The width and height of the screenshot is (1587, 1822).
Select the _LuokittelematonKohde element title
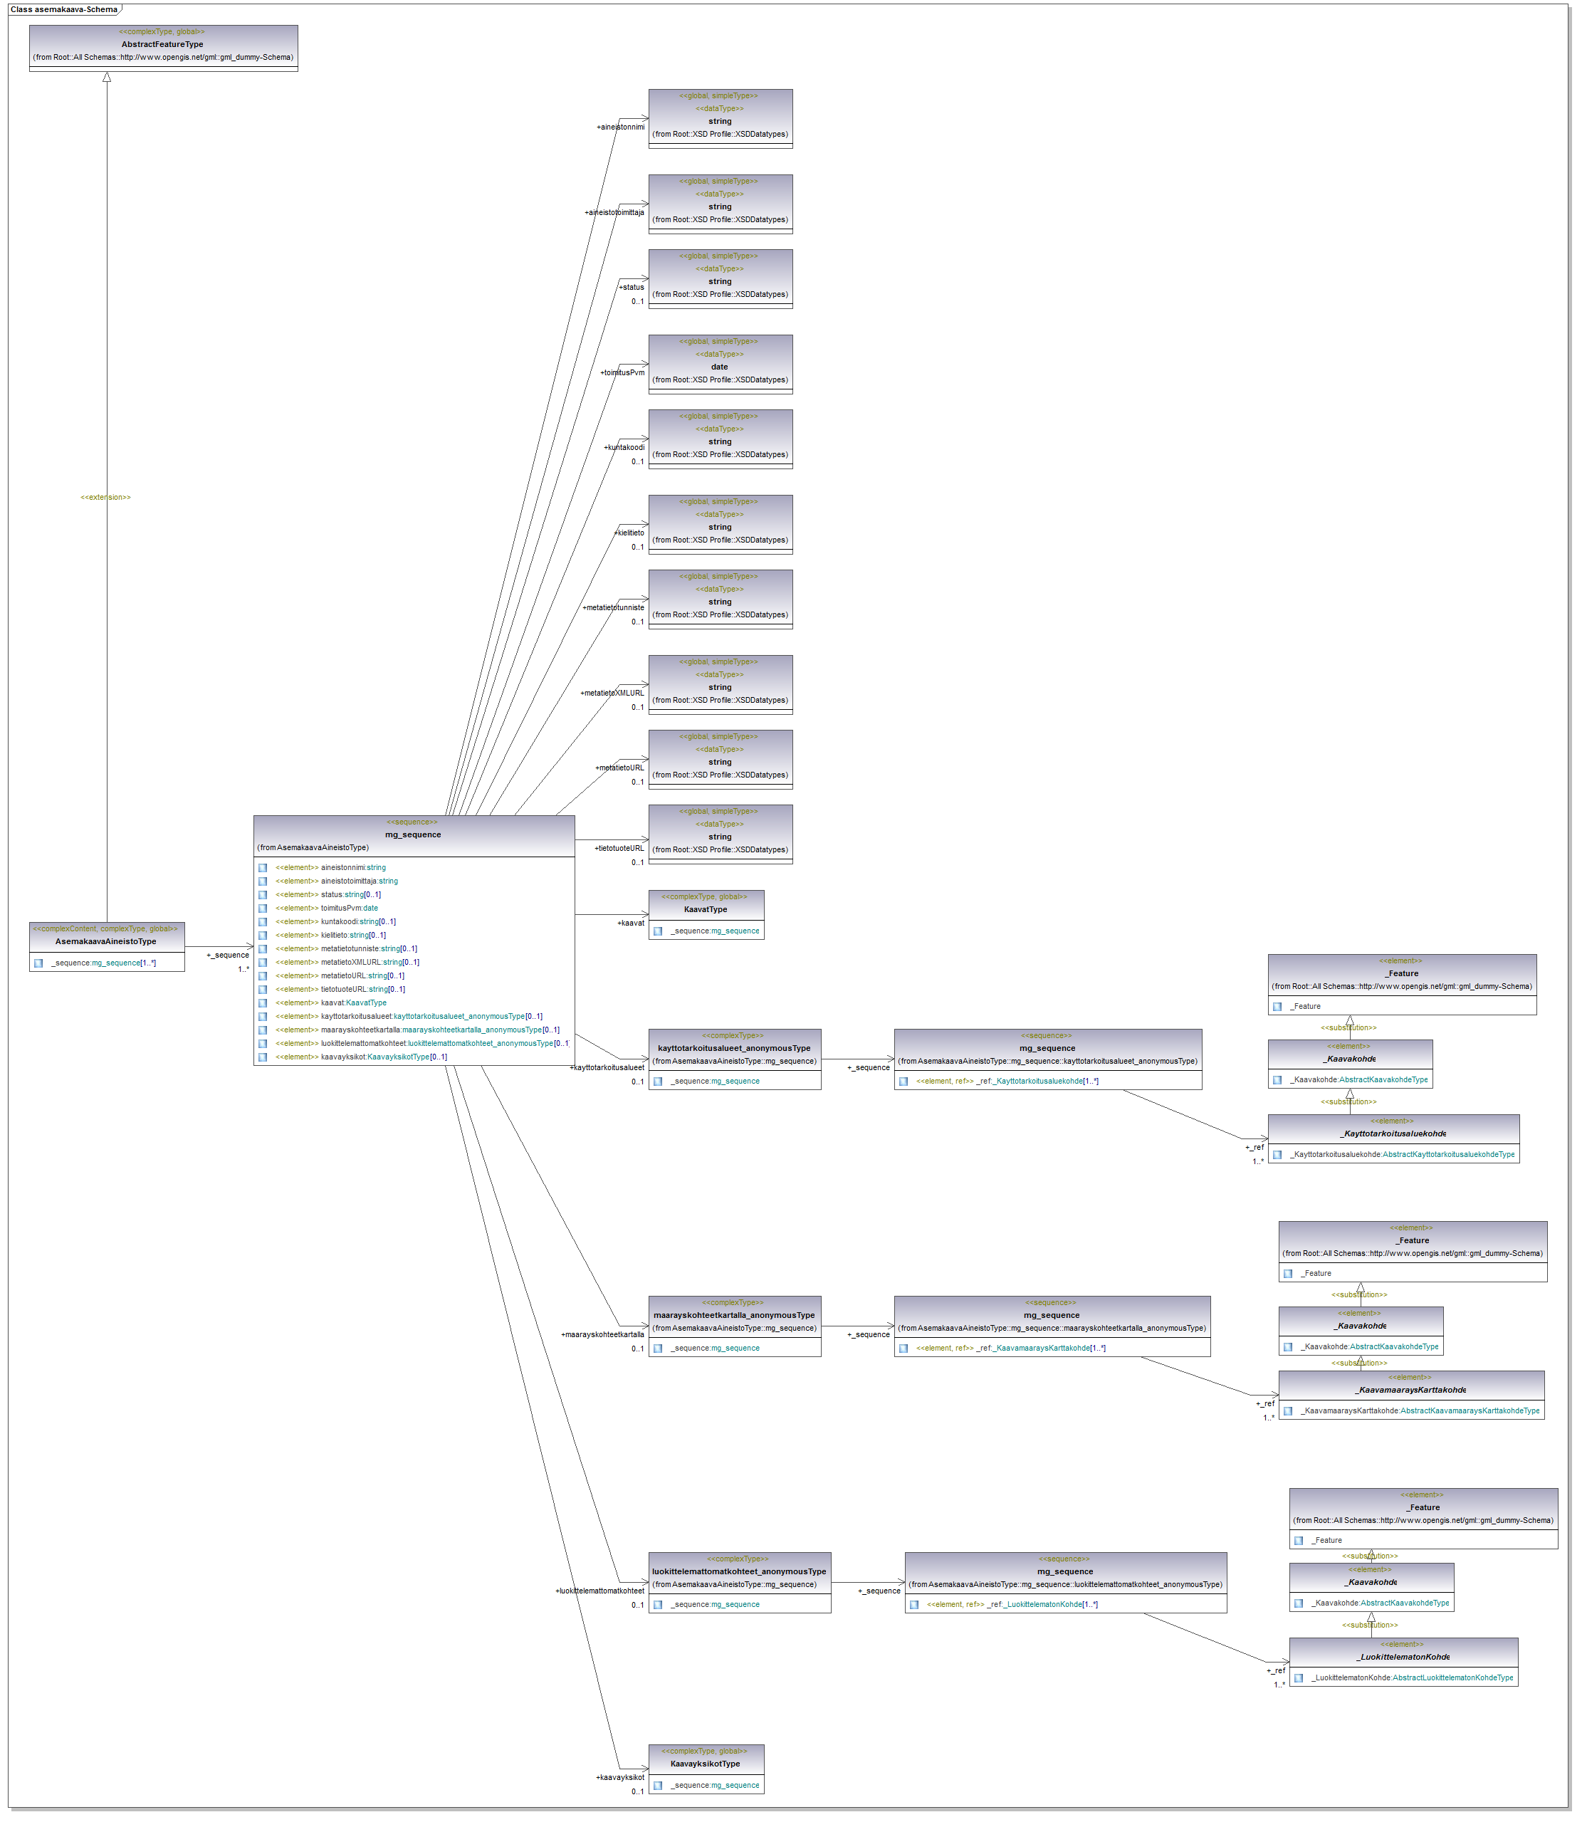(x=1404, y=1658)
